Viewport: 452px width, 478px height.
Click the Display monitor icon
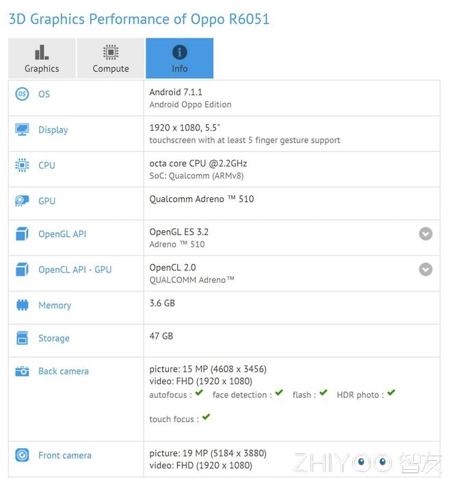tap(23, 130)
